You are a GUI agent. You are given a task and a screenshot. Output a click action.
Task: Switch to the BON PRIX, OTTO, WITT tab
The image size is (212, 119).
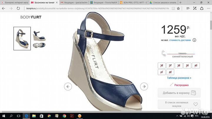133,2
